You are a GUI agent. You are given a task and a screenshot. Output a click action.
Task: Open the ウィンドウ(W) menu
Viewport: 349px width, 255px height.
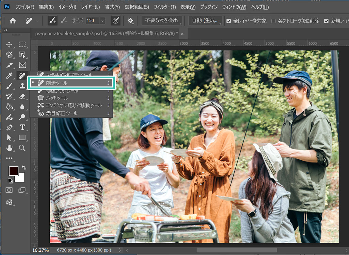(234, 7)
